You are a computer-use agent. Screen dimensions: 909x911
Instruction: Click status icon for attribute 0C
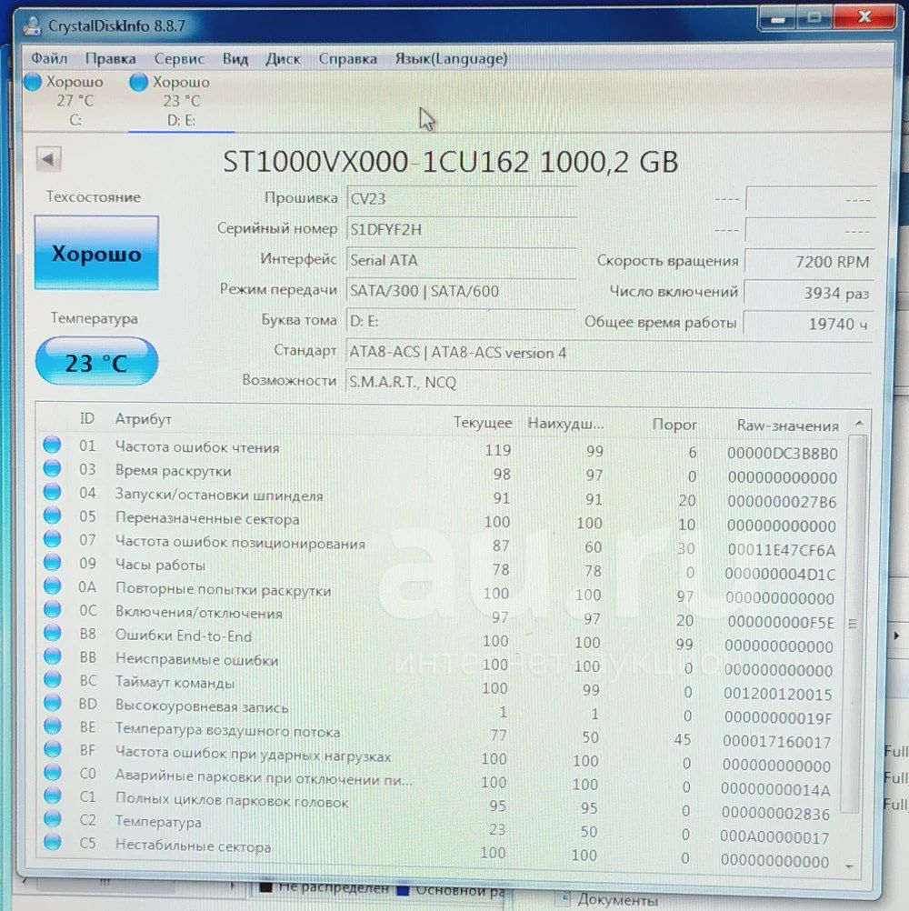click(x=53, y=609)
